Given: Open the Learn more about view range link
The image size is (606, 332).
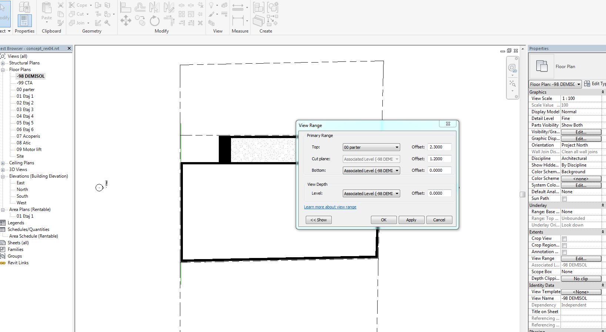Looking at the screenshot, I should [330, 207].
